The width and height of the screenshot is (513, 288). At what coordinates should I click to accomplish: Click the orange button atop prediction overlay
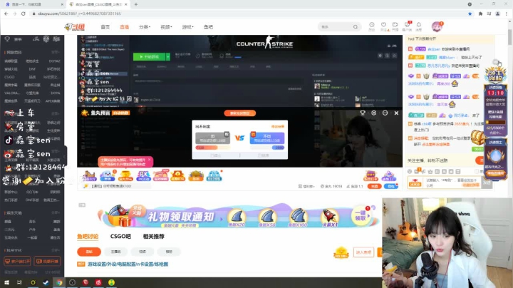(240, 113)
